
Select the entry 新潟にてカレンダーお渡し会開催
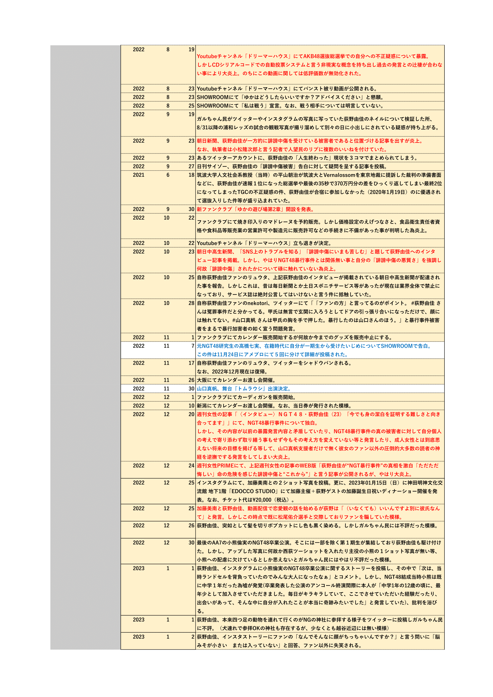[x=320, y=406]
